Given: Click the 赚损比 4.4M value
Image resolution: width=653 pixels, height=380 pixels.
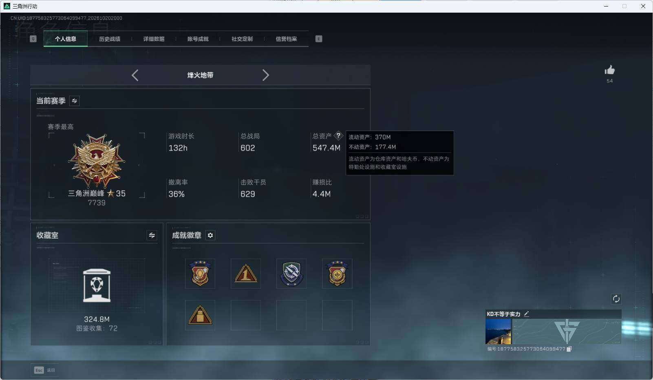Looking at the screenshot, I should pyautogui.click(x=322, y=194).
